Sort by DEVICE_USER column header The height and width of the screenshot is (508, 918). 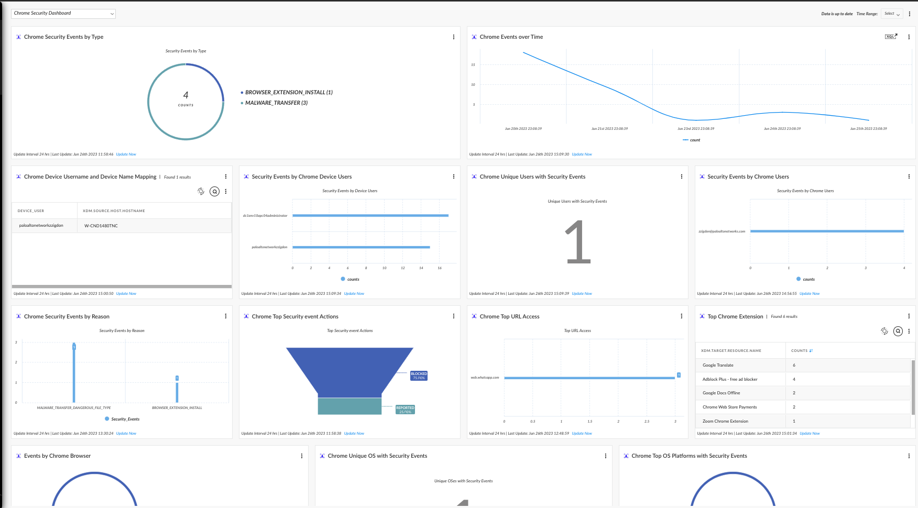(31, 211)
